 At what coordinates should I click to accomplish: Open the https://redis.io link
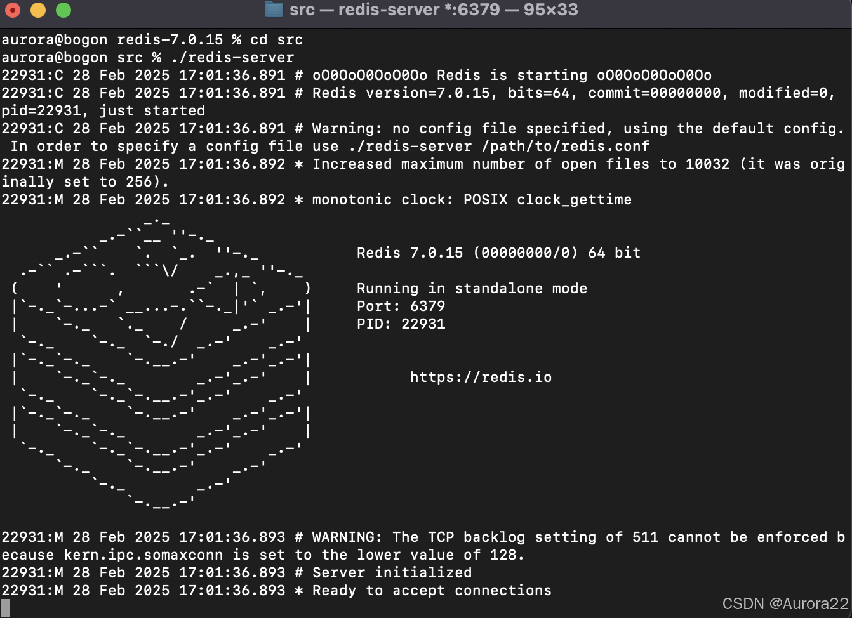pos(481,377)
